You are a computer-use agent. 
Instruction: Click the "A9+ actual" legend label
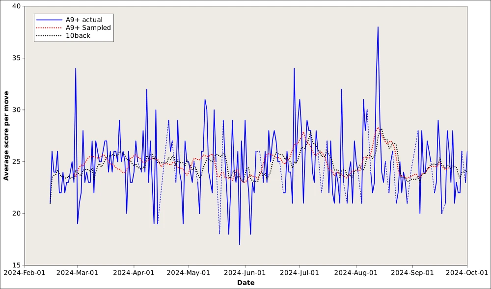[x=84, y=20]
